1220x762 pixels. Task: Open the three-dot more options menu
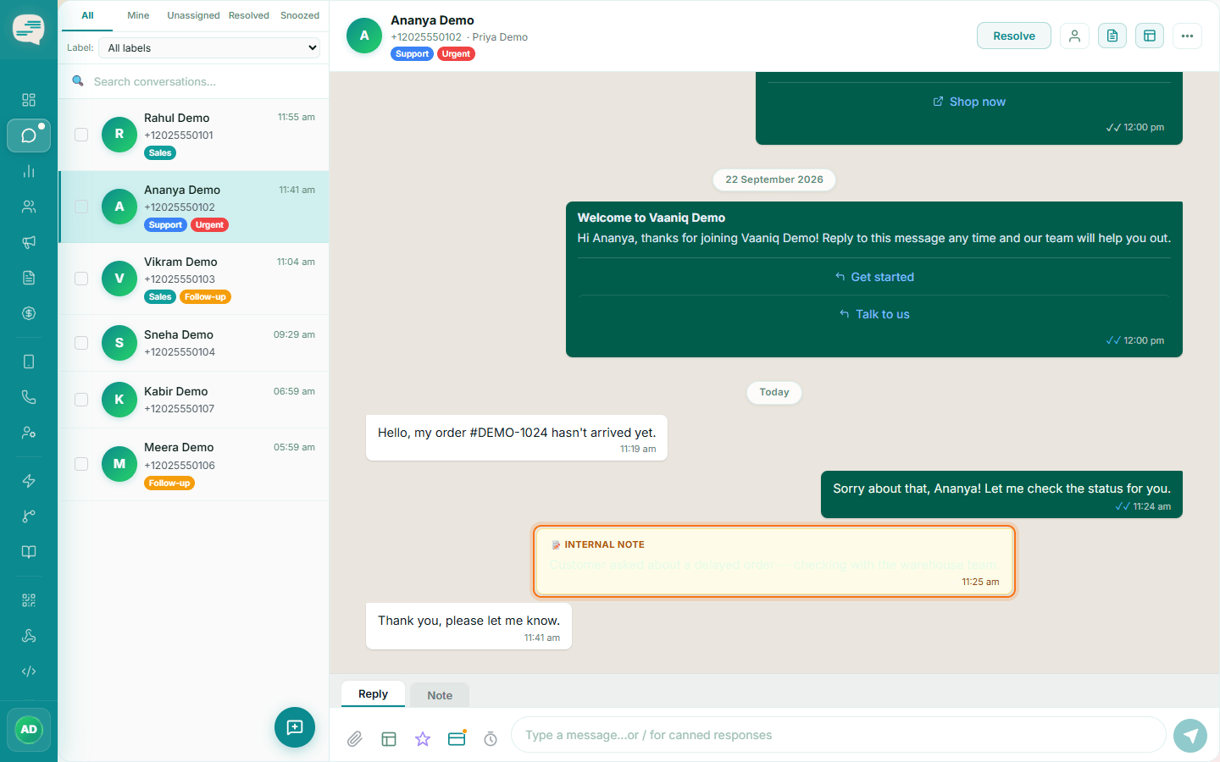[x=1187, y=36]
